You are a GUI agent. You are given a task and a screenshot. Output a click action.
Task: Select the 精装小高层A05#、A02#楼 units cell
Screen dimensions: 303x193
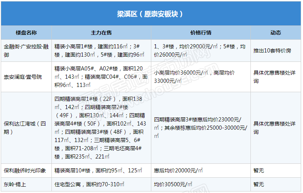point(101,77)
